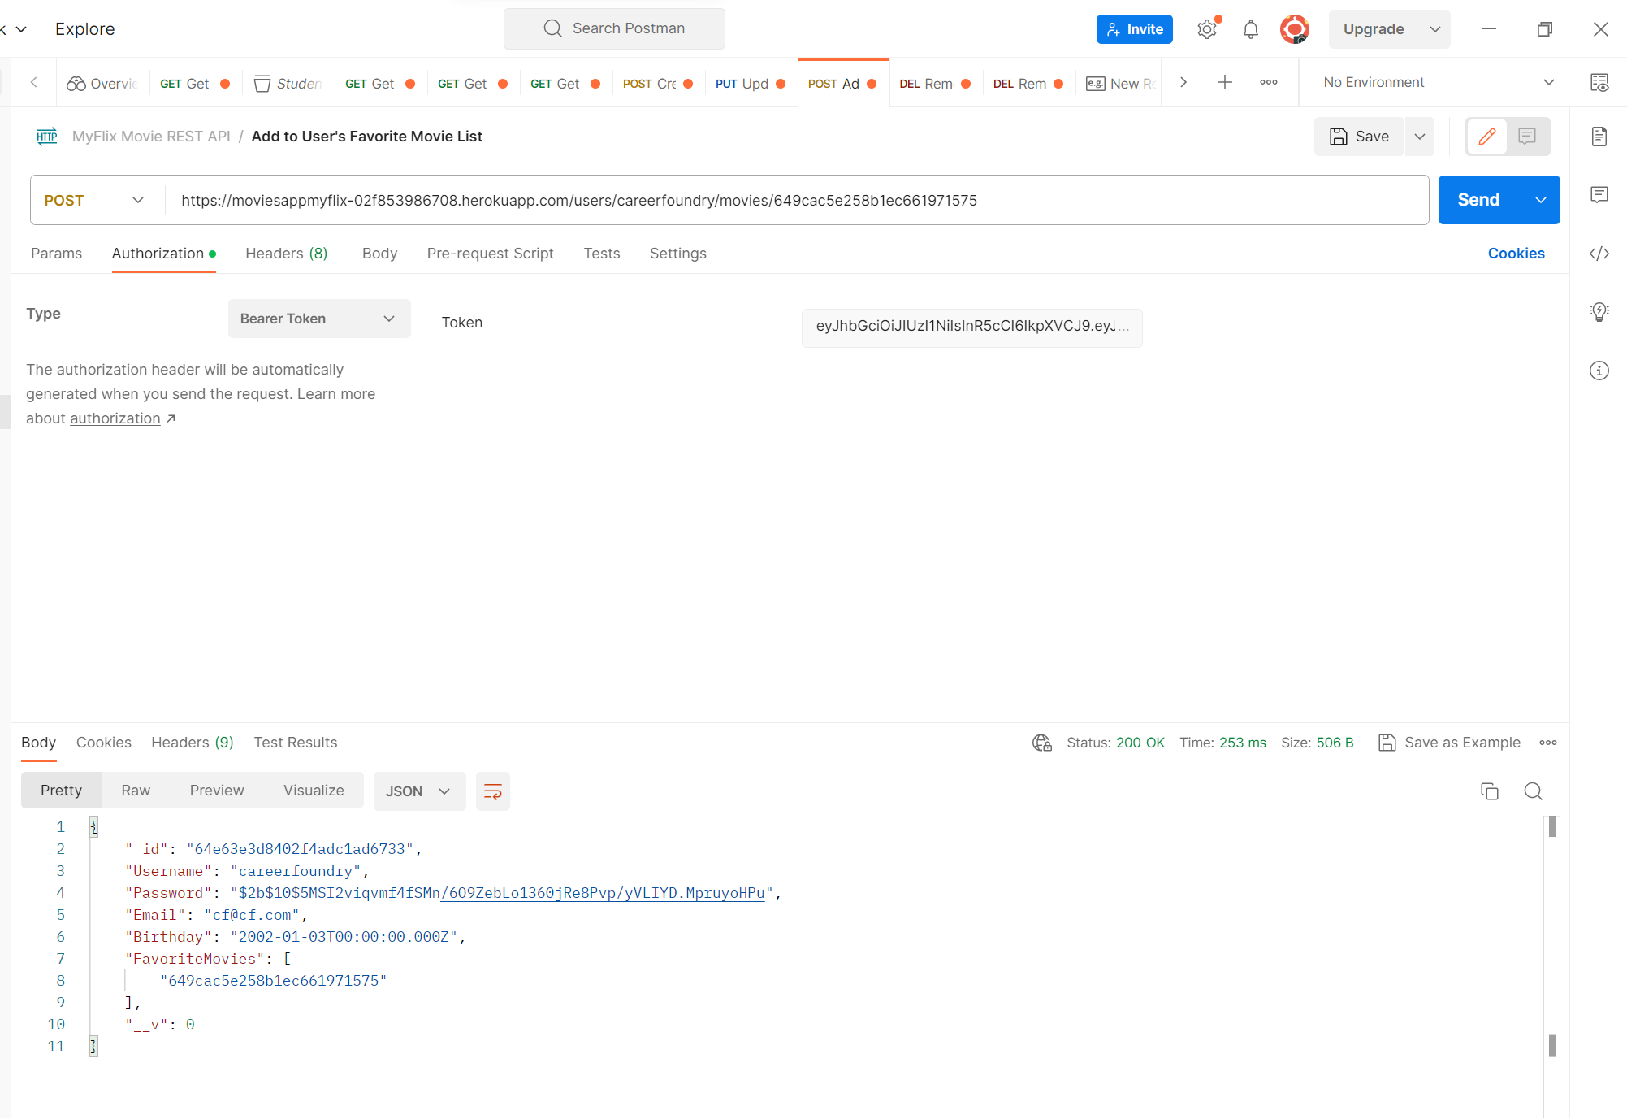Toggle word wrap in response body
1627x1118 pixels.
tap(493, 791)
